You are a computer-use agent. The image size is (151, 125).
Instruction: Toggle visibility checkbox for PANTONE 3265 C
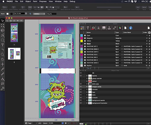[x=149, y=63]
